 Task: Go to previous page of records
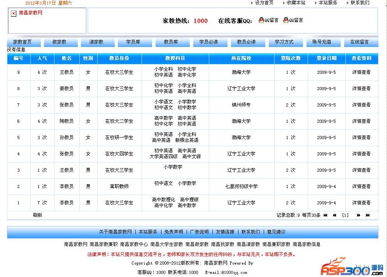(334, 215)
